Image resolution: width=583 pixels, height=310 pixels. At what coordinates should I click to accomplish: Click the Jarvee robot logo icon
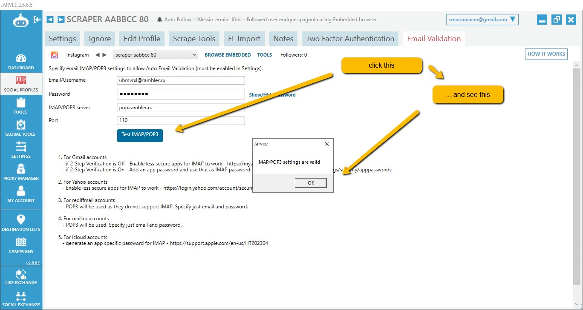click(21, 20)
